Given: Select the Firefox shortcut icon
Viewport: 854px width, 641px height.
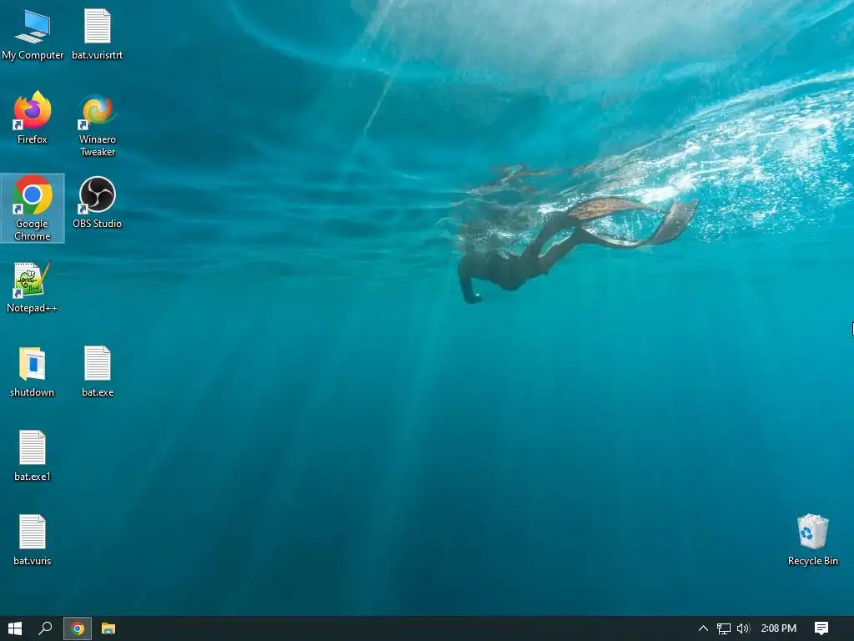Looking at the screenshot, I should tap(33, 118).
